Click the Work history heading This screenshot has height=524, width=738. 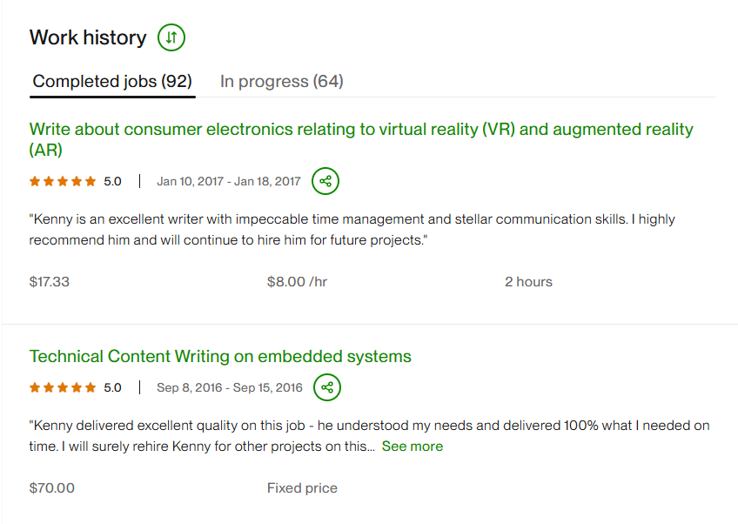[88, 37]
